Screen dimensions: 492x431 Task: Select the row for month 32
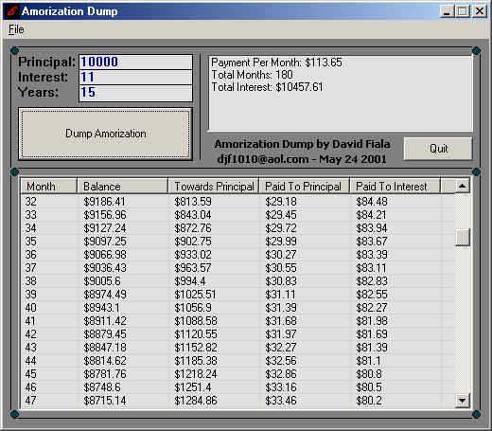point(237,202)
